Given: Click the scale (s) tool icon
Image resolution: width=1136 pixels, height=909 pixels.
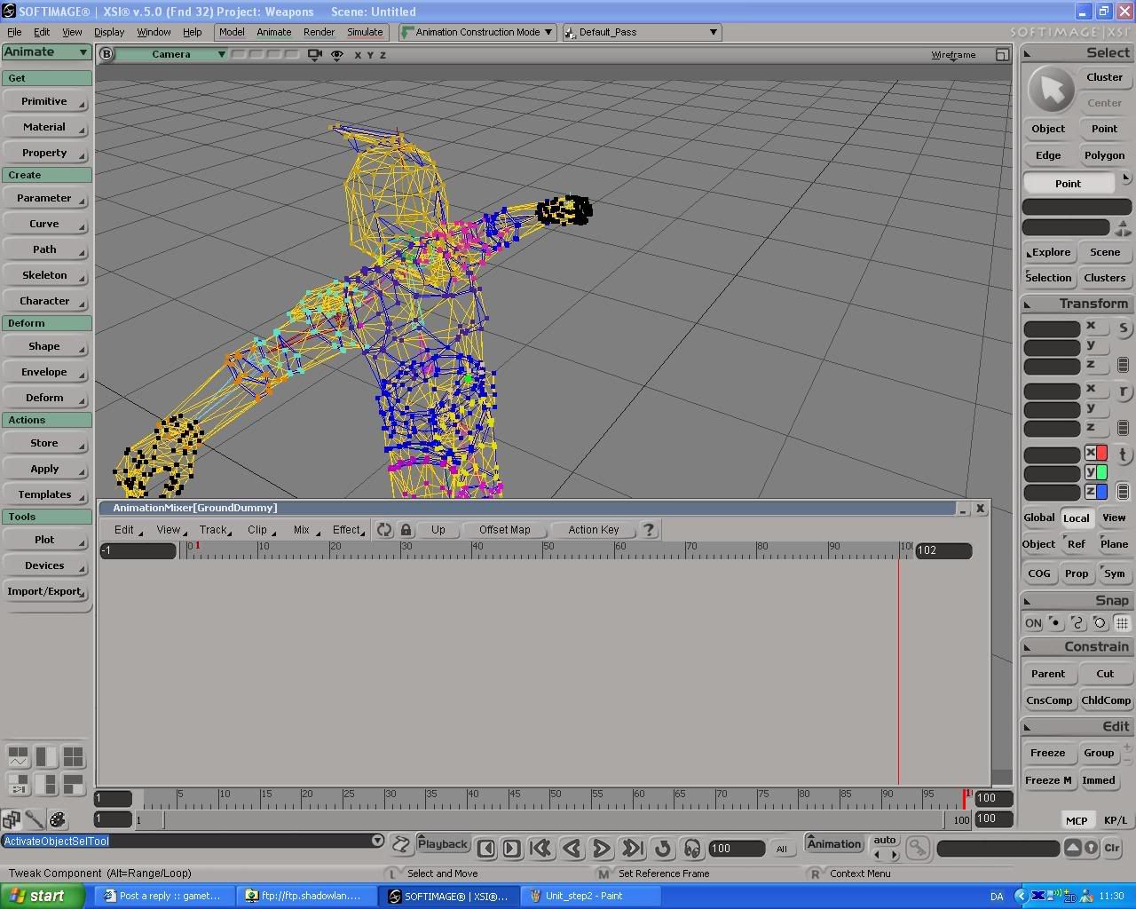Looking at the screenshot, I should [x=1123, y=328].
